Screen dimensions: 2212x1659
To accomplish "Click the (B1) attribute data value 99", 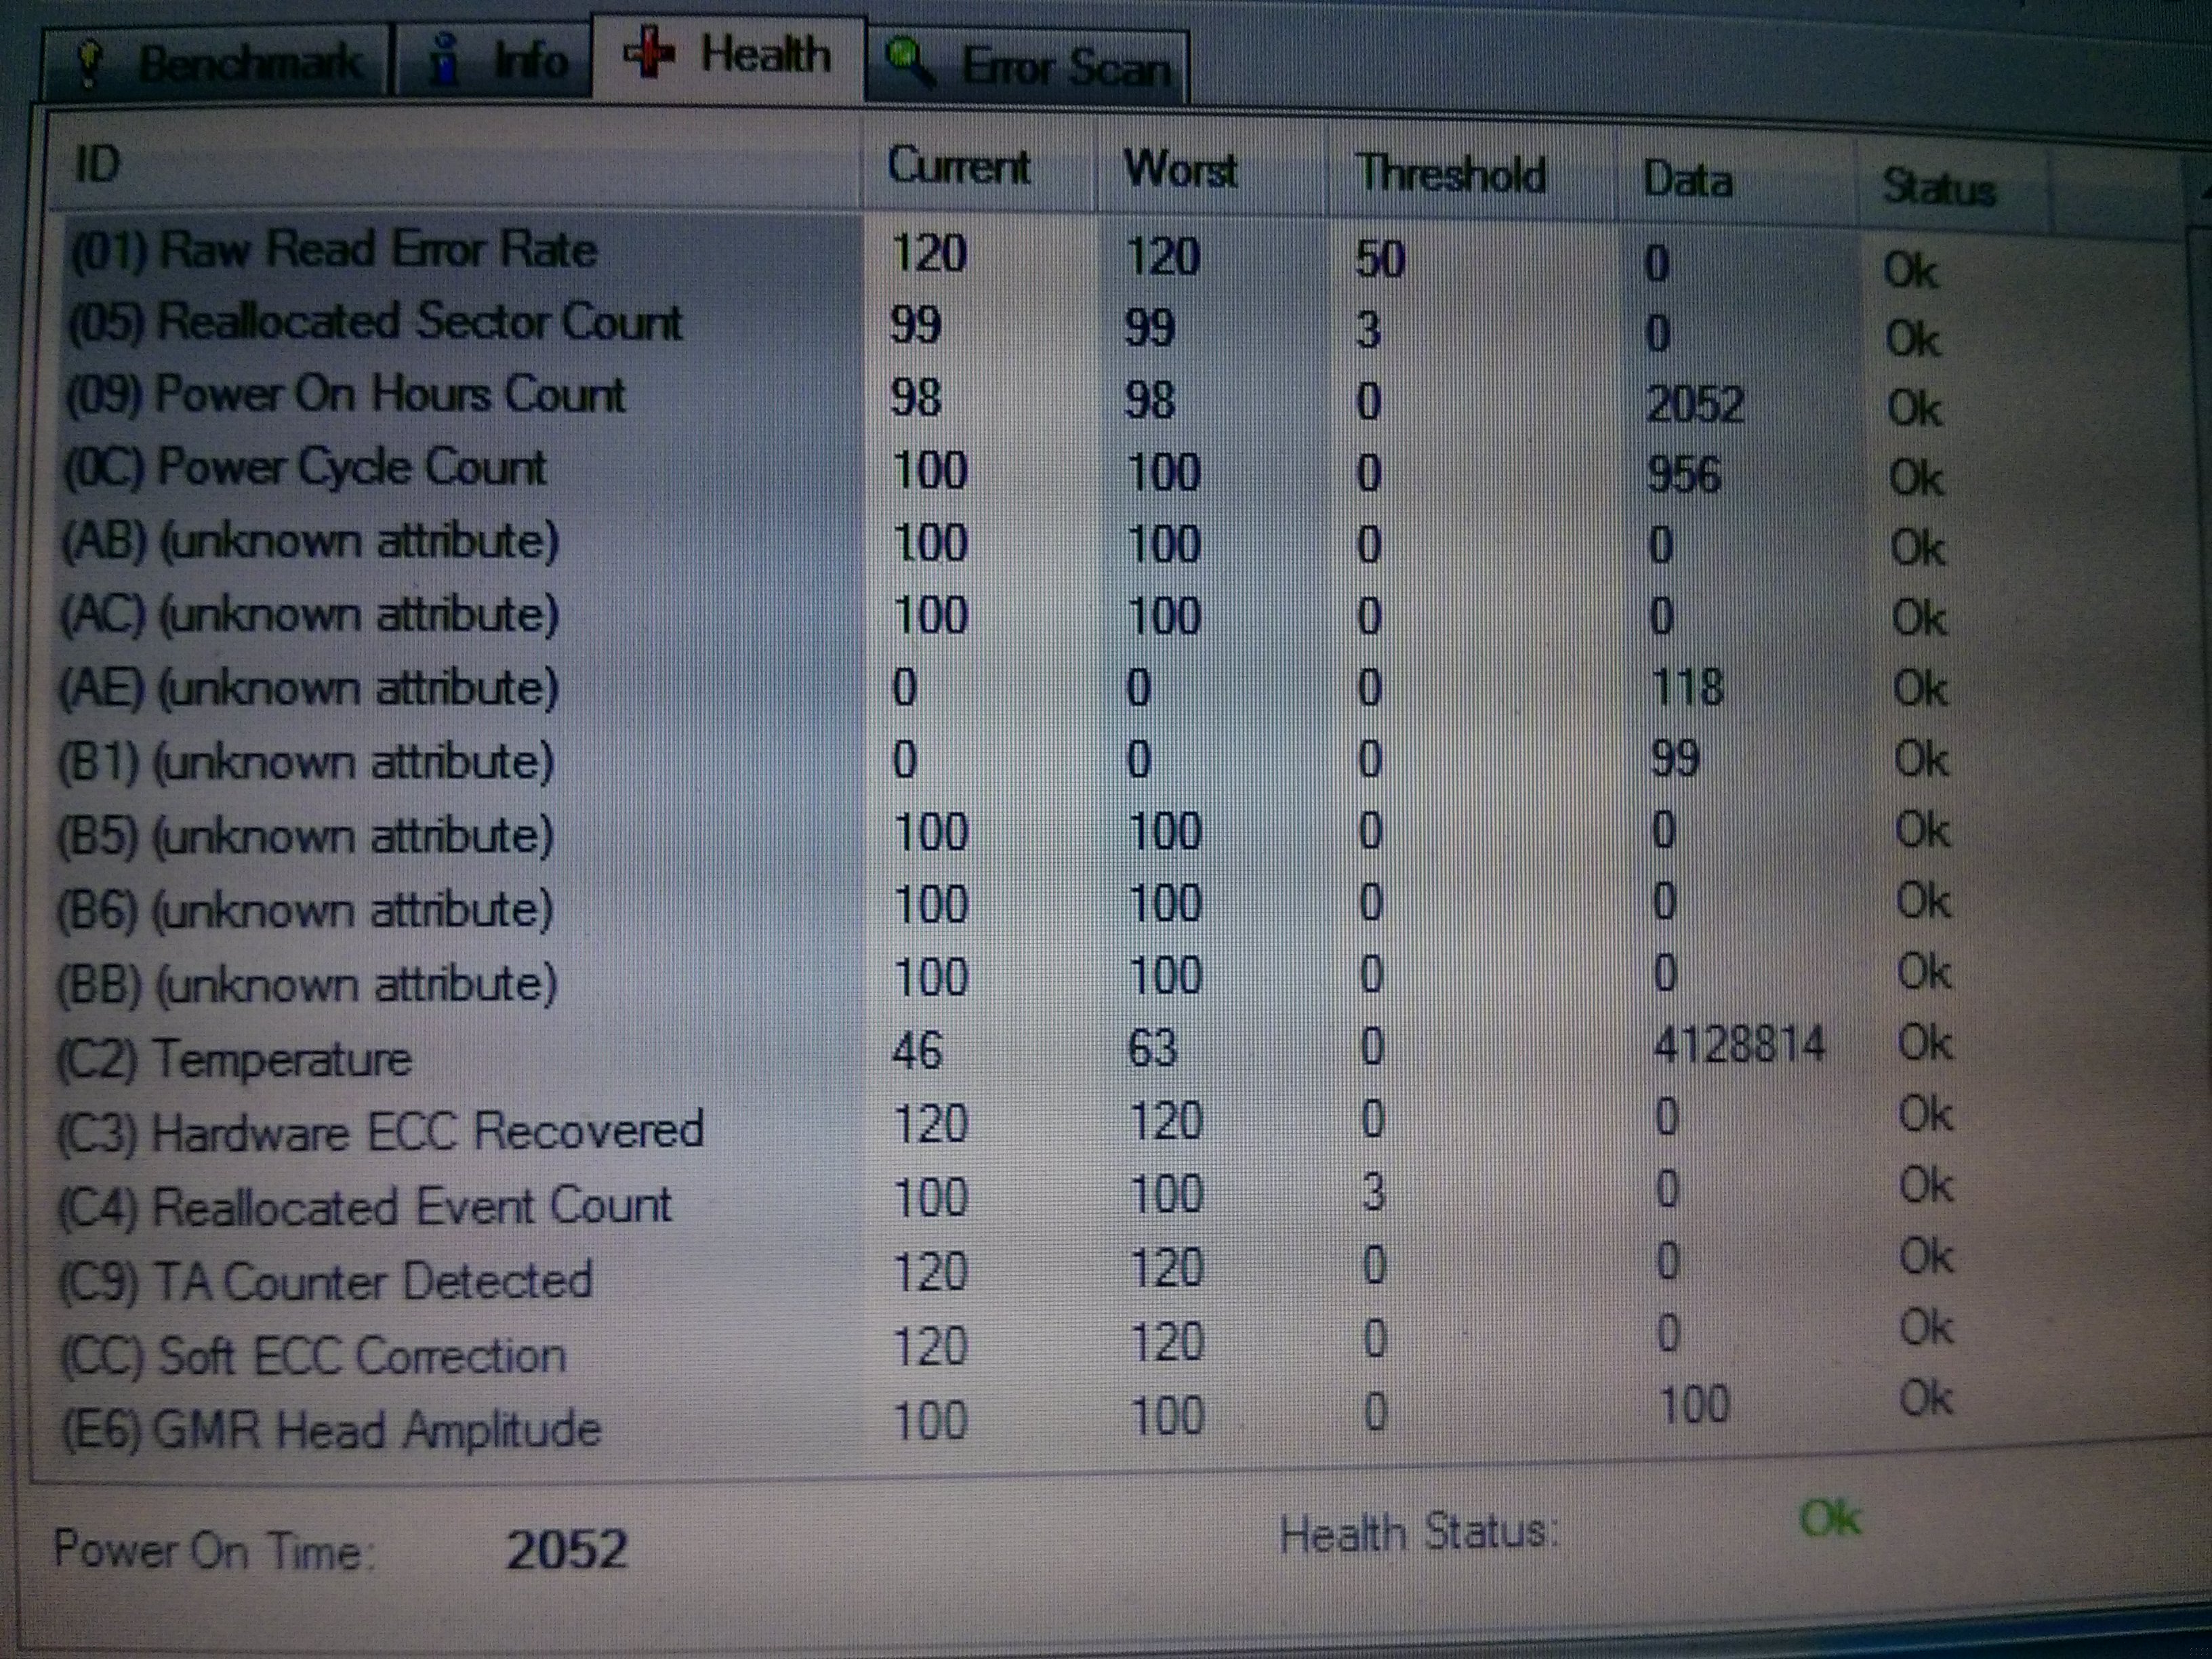I will click(x=1676, y=758).
